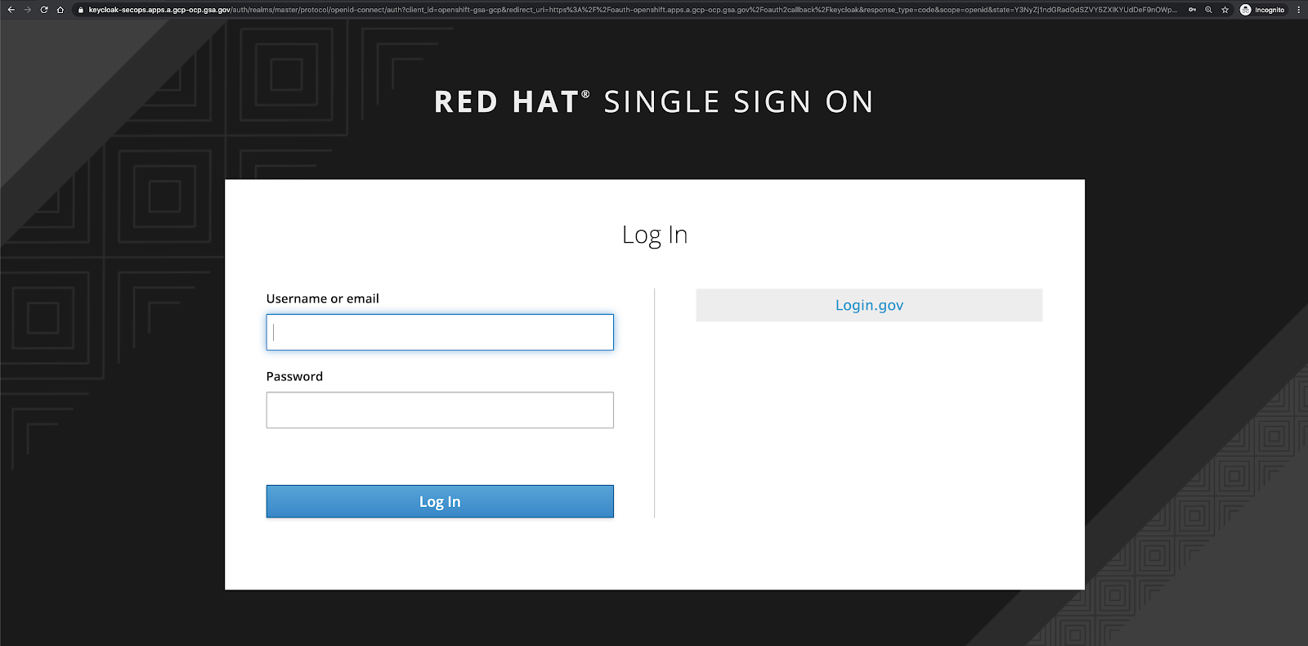The image size is (1308, 646).
Task: Open the saved passwords key icon
Action: click(x=1193, y=10)
